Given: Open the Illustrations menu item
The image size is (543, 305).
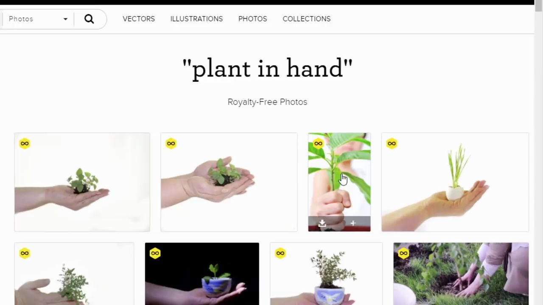Looking at the screenshot, I should tap(196, 19).
